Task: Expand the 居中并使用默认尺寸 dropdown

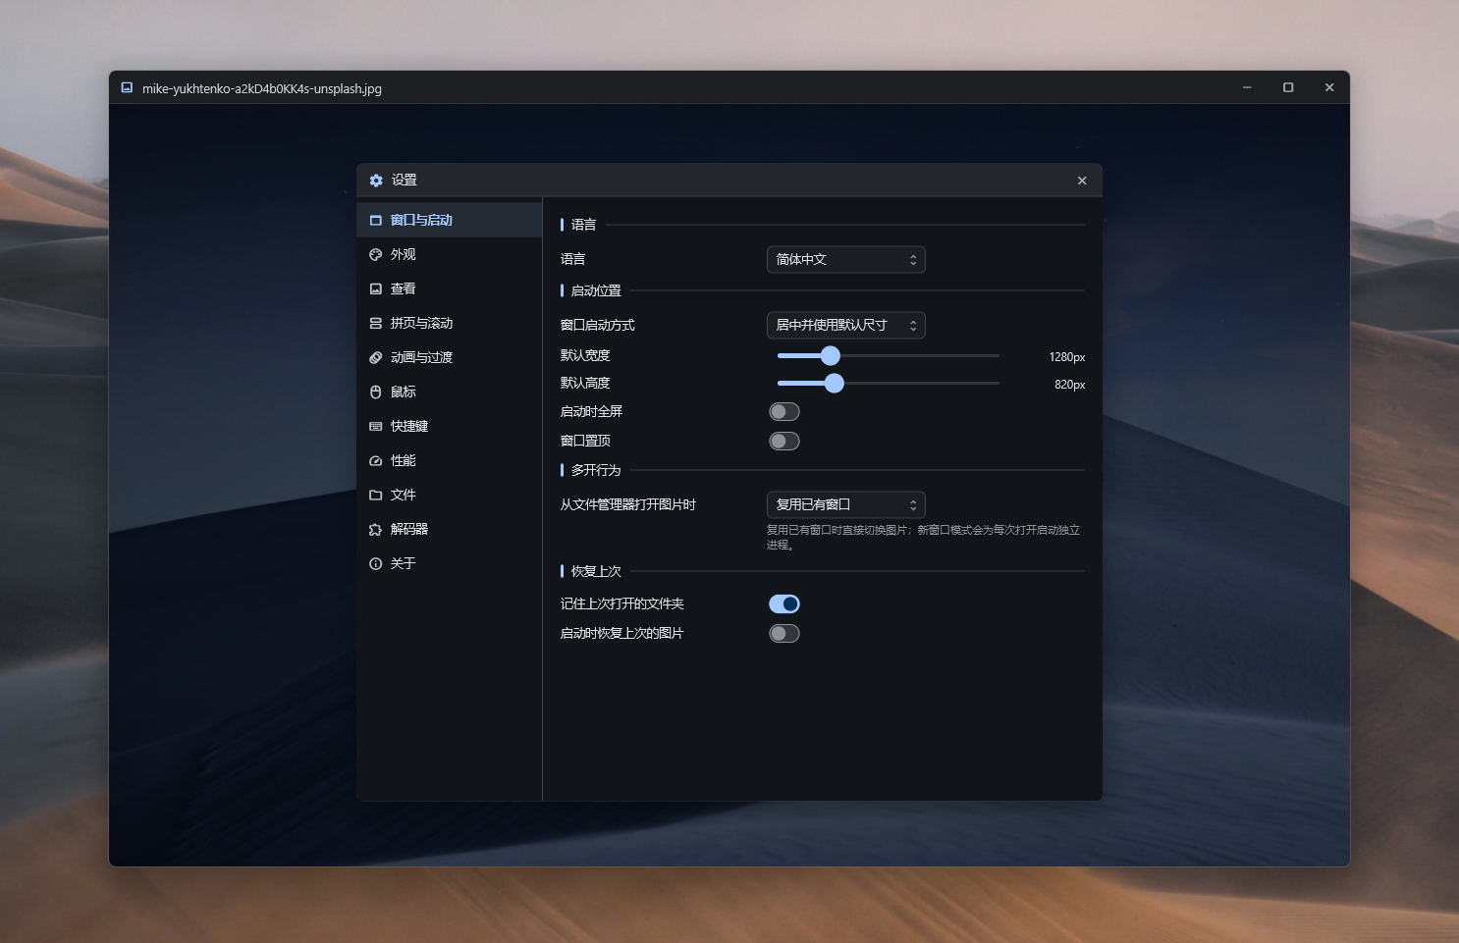Action: coord(845,325)
